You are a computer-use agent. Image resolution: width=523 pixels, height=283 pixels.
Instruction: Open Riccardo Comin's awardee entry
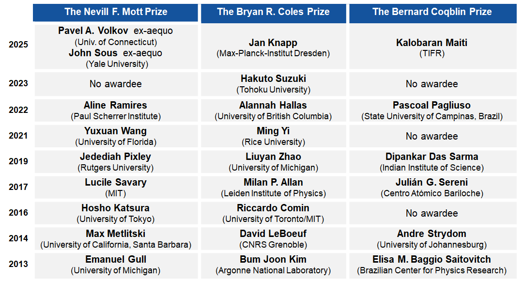pyautogui.click(x=273, y=208)
